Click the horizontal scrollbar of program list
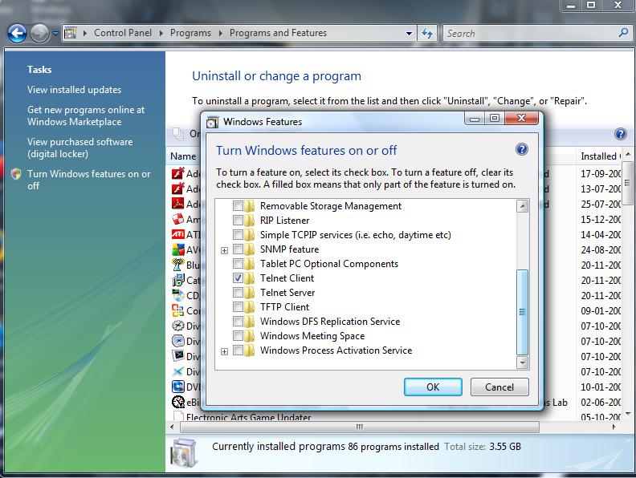The image size is (636, 478). (360, 427)
